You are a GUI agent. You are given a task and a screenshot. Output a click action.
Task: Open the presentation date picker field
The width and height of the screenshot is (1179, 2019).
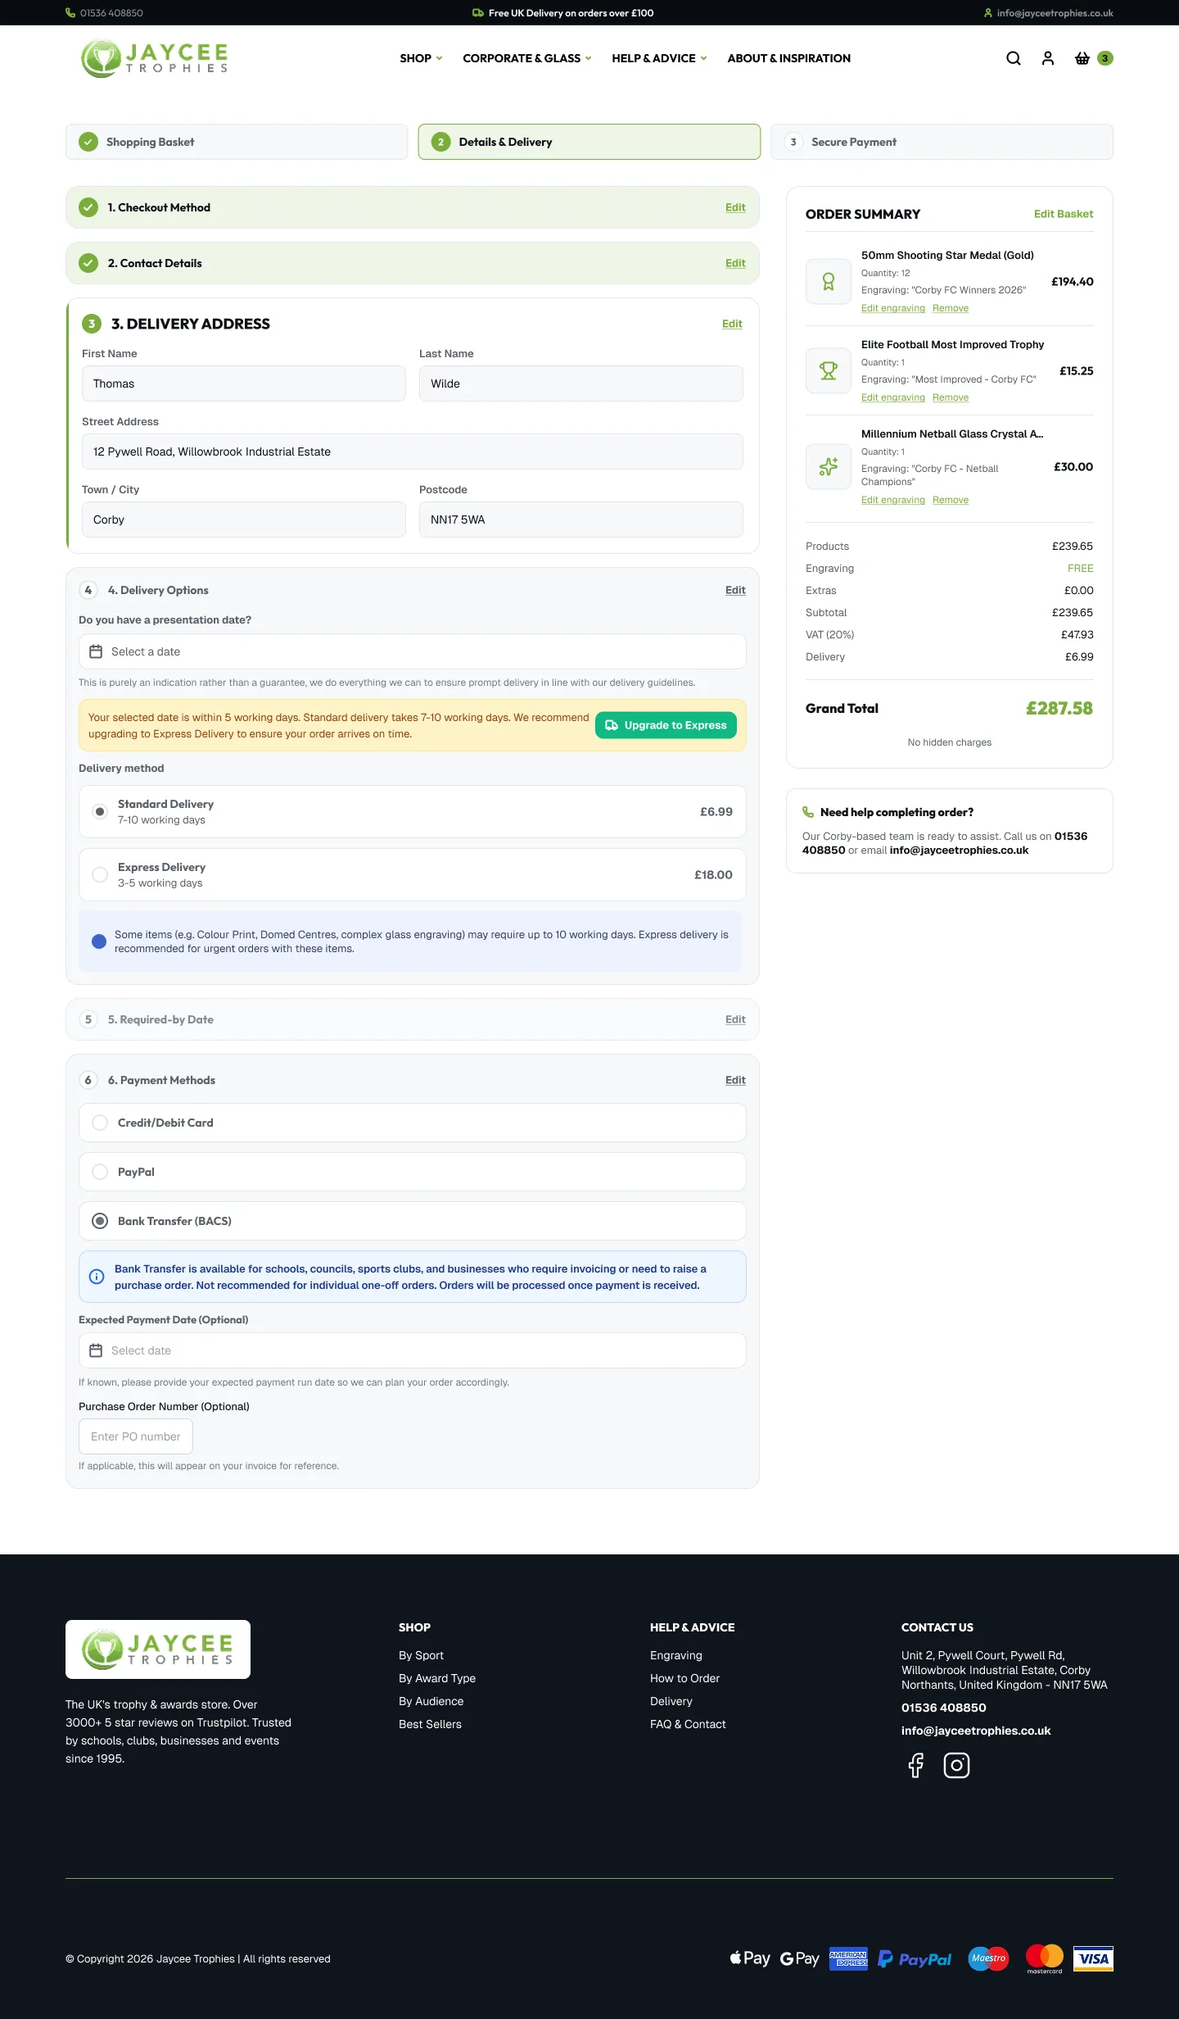[x=413, y=651]
